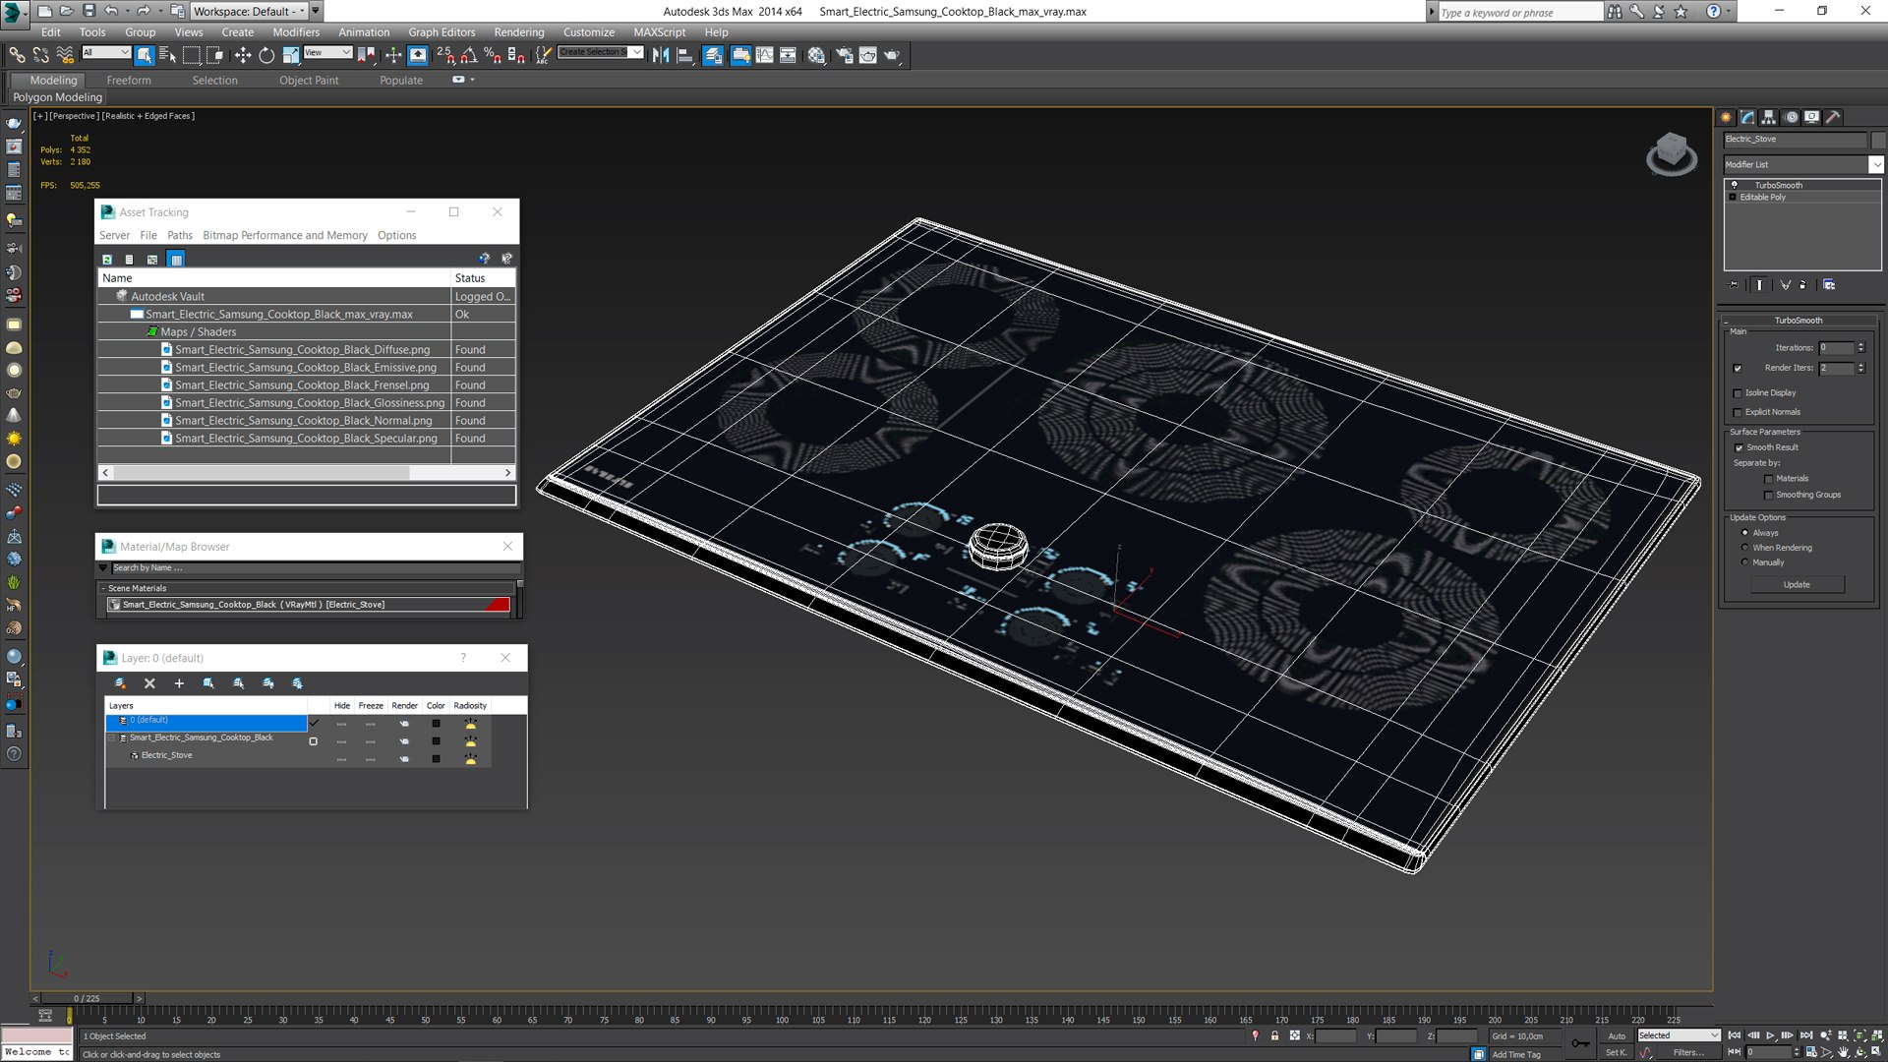This screenshot has height=1062, width=1888.
Task: Click the Bitmap Performance and Memory menu
Action: click(x=284, y=235)
